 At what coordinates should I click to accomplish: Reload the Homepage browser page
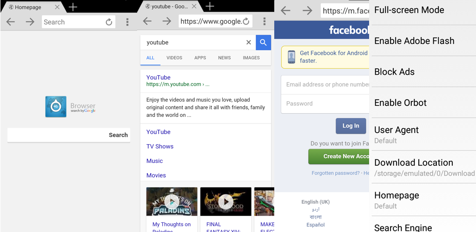(109, 22)
